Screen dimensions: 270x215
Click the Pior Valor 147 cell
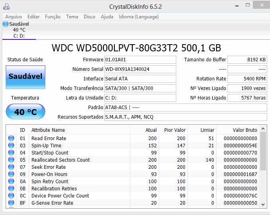(181, 146)
